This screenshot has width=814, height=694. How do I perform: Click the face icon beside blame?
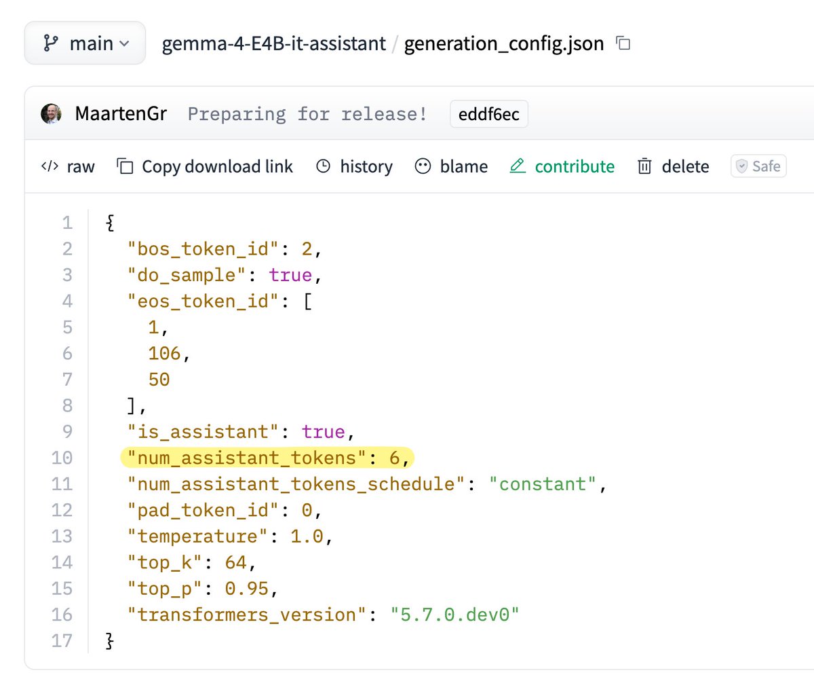pyautogui.click(x=423, y=166)
